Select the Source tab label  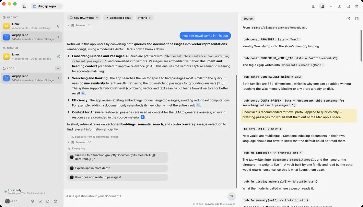click(x=248, y=19)
